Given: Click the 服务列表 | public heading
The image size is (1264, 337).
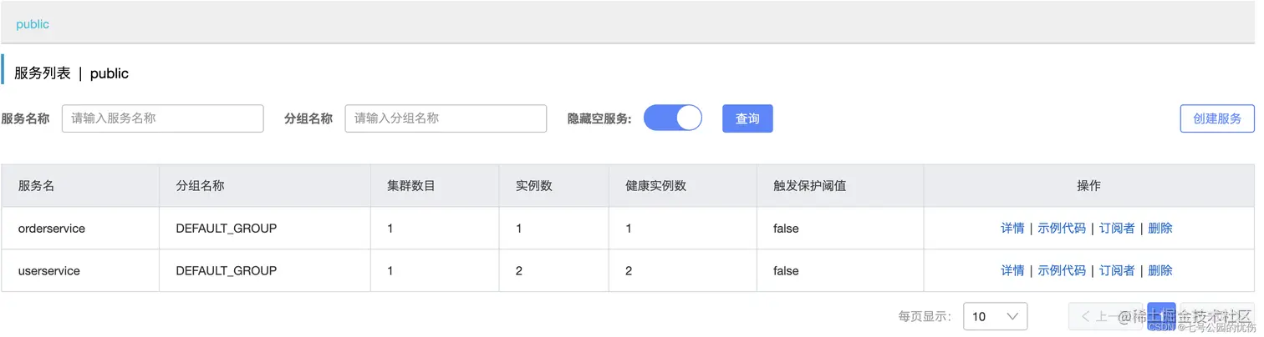Looking at the screenshot, I should point(71,73).
